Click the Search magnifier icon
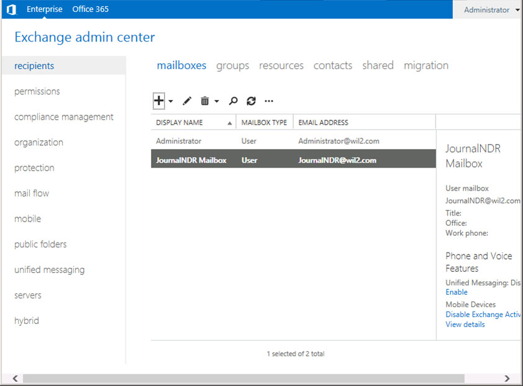 pos(233,101)
